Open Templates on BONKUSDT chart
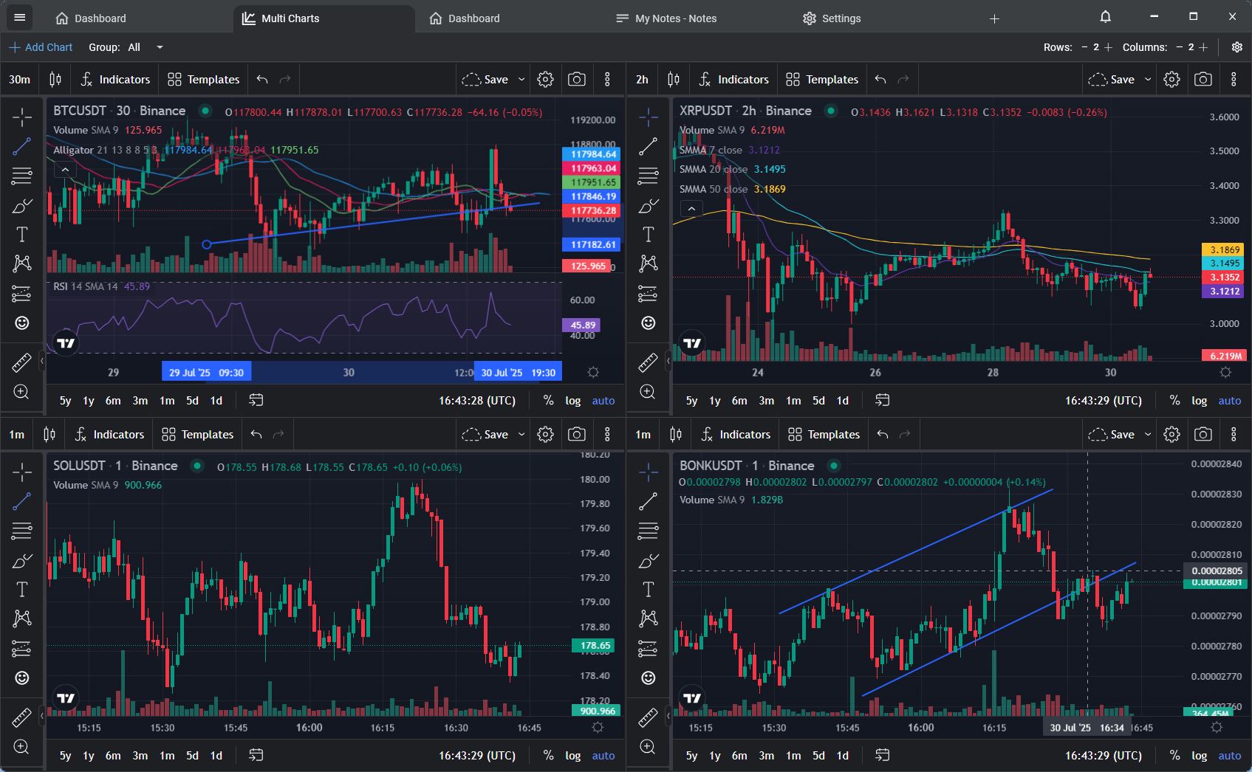The width and height of the screenshot is (1252, 772). pos(824,434)
